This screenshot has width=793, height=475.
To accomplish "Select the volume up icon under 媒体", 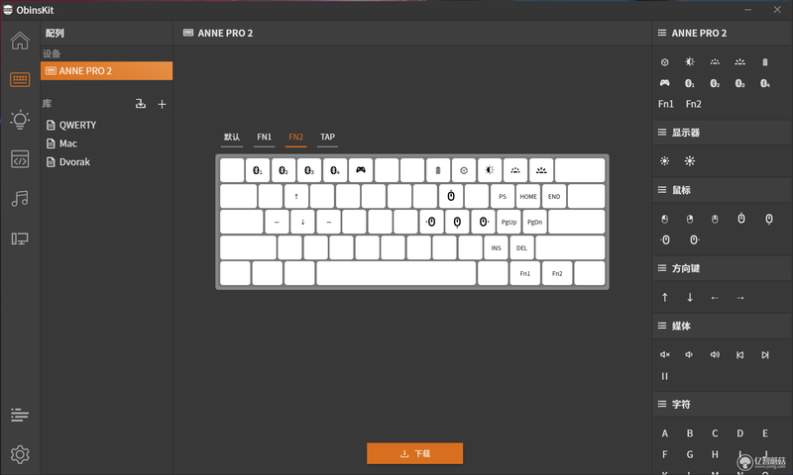I will click(715, 354).
